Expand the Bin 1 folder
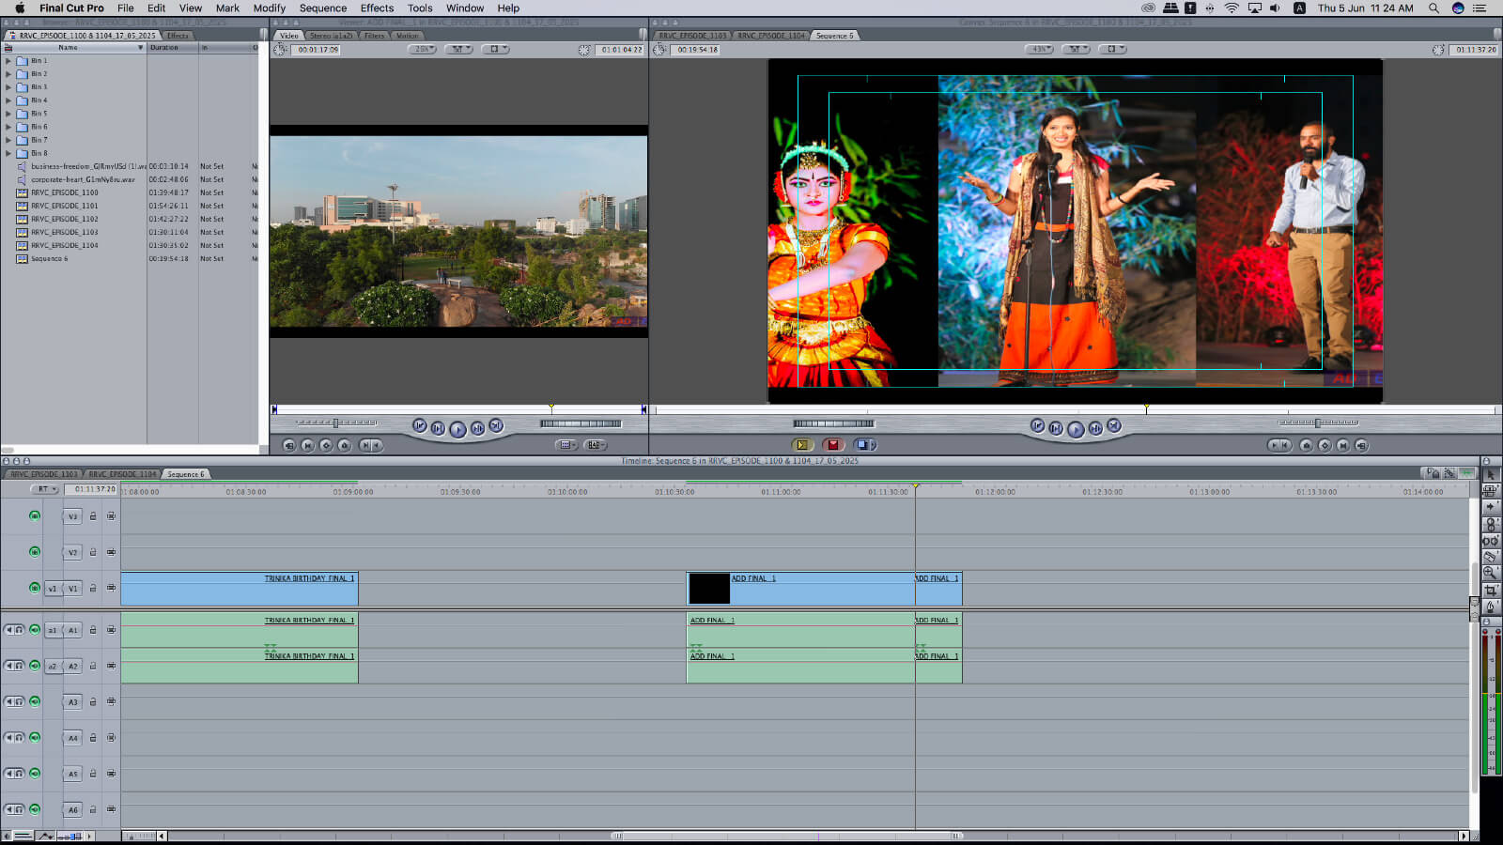 [x=8, y=61]
